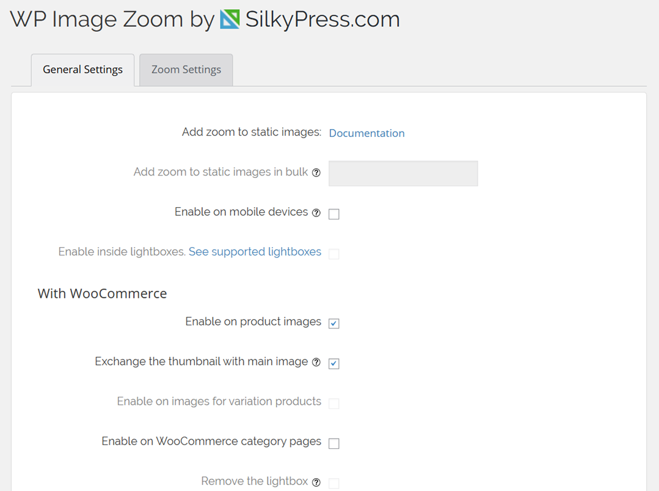Viewport: 659px width, 491px height.
Task: Click help icon beside Remove the lightbox
Action: pos(316,482)
